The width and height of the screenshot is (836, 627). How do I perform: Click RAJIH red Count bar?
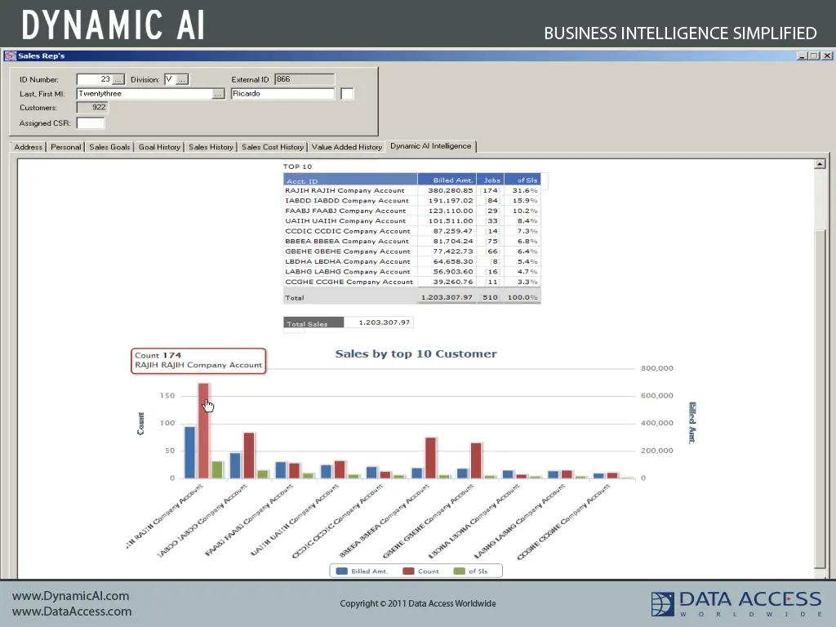coord(203,430)
